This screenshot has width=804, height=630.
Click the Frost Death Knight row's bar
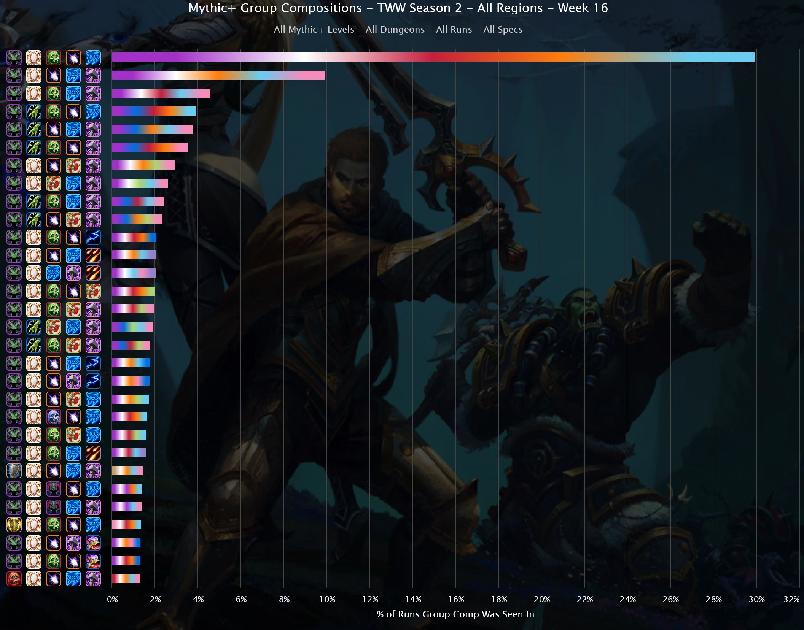point(129,417)
